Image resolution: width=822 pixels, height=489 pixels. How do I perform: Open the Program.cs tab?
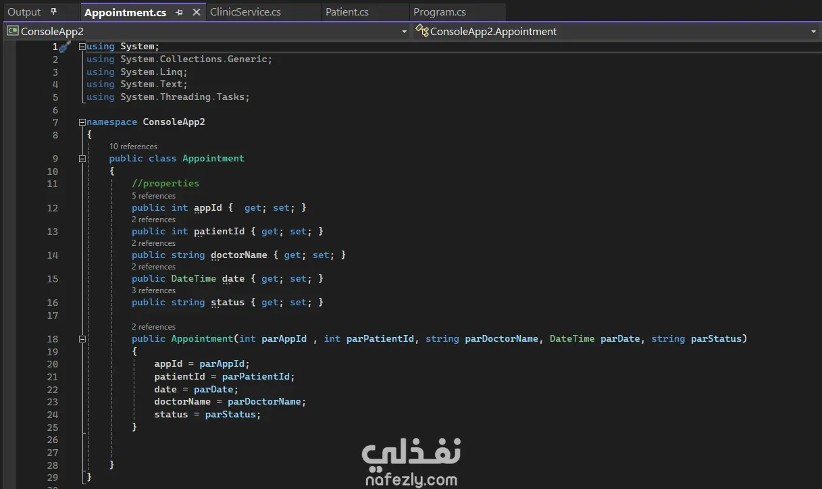[440, 12]
